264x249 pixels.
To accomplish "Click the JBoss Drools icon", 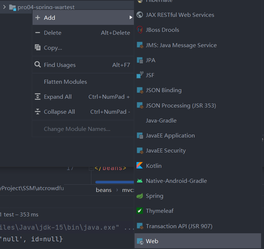I will [140, 30].
